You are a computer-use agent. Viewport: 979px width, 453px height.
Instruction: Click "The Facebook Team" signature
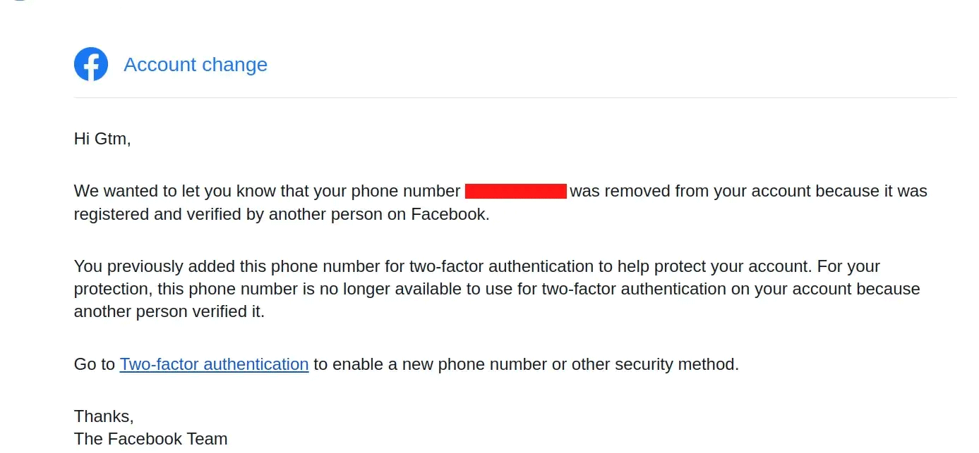click(150, 439)
